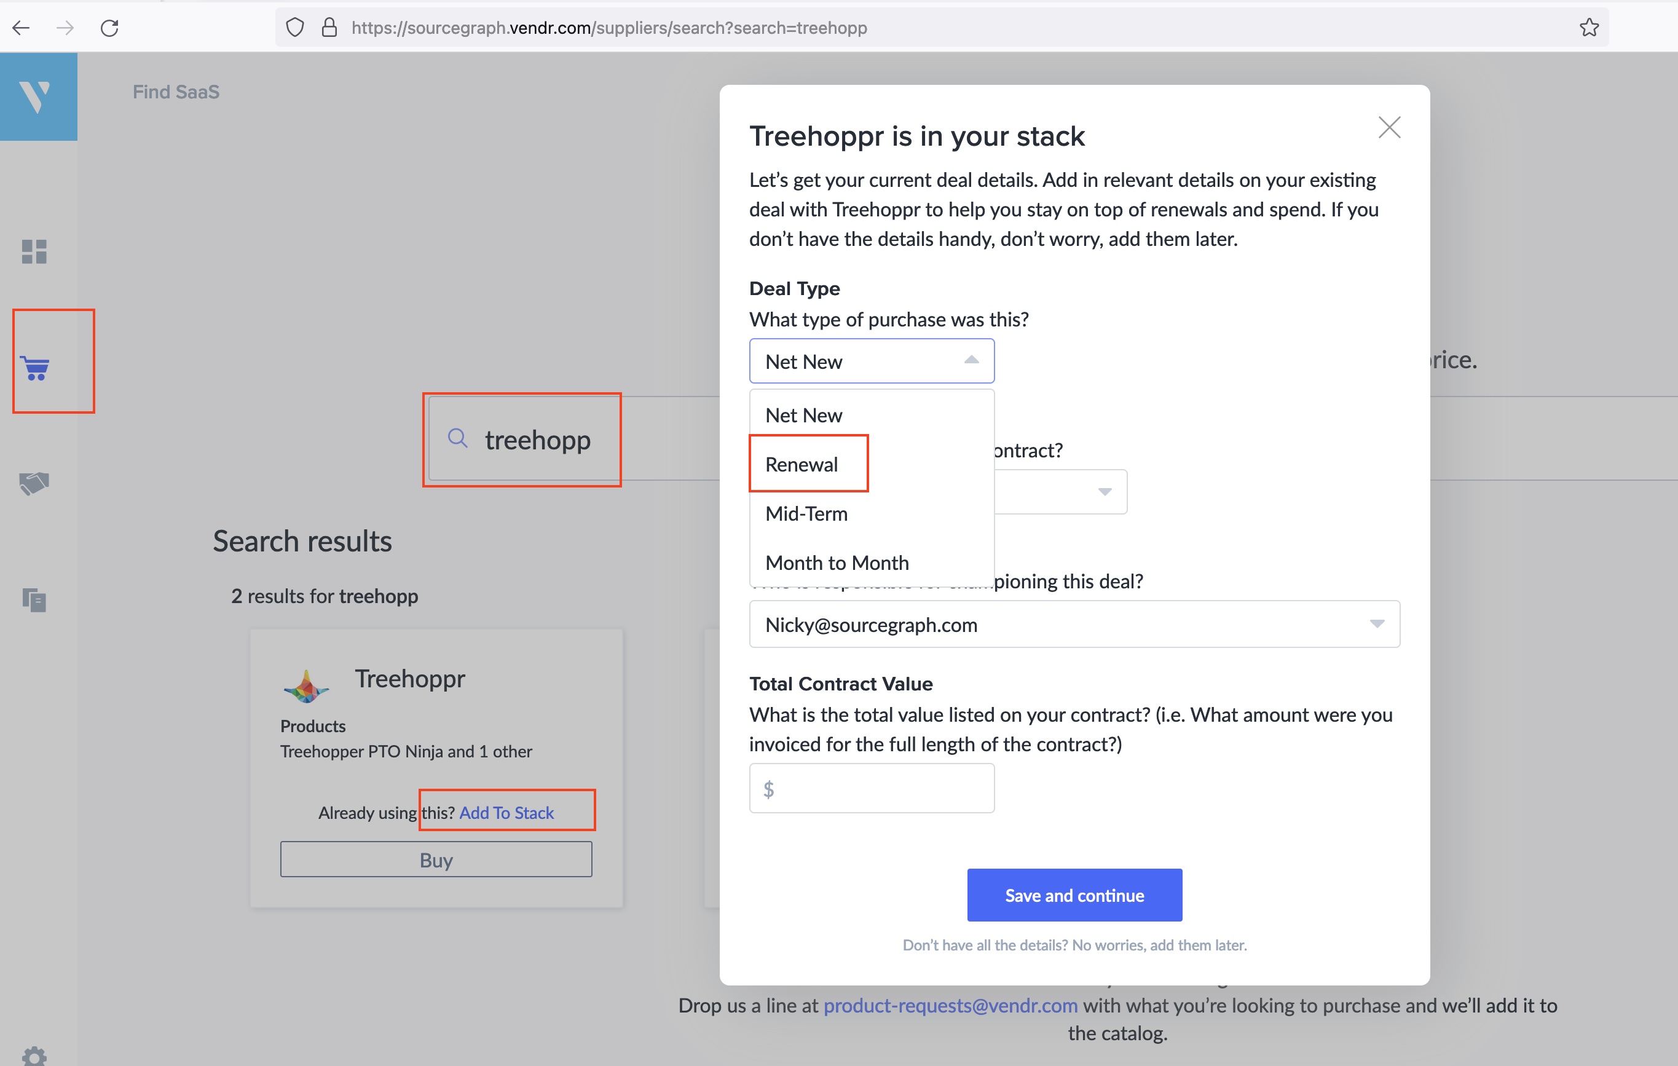Open the shopping cart sidebar icon
Image resolution: width=1678 pixels, height=1066 pixels.
(x=35, y=368)
